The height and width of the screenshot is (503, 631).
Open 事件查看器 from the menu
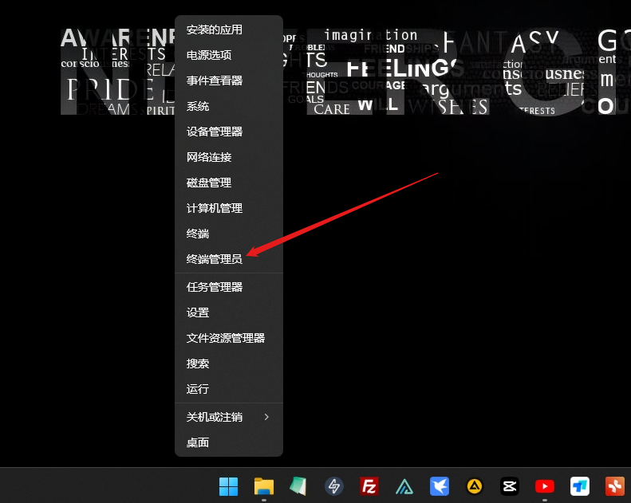214,81
